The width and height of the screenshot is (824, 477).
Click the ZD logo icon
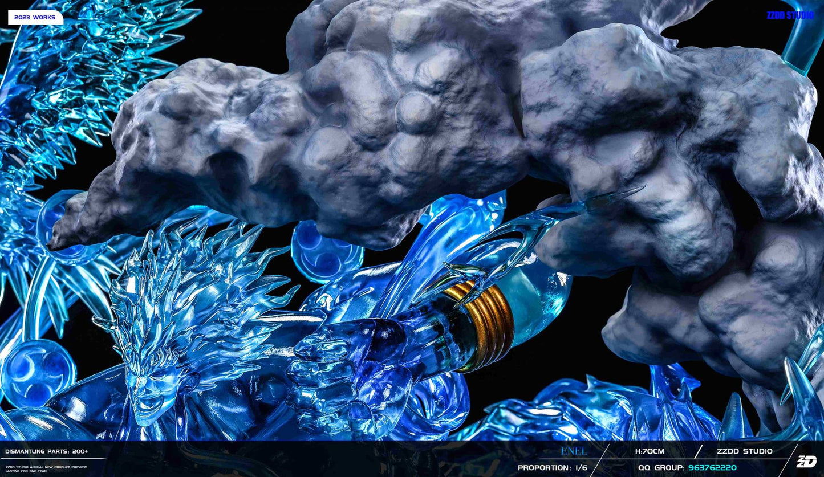click(x=806, y=461)
